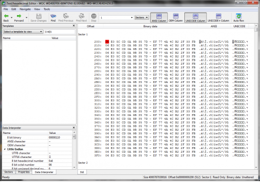Viewport: 260px width, 182px height.
Task: Open the View menu
Action: [37, 9]
